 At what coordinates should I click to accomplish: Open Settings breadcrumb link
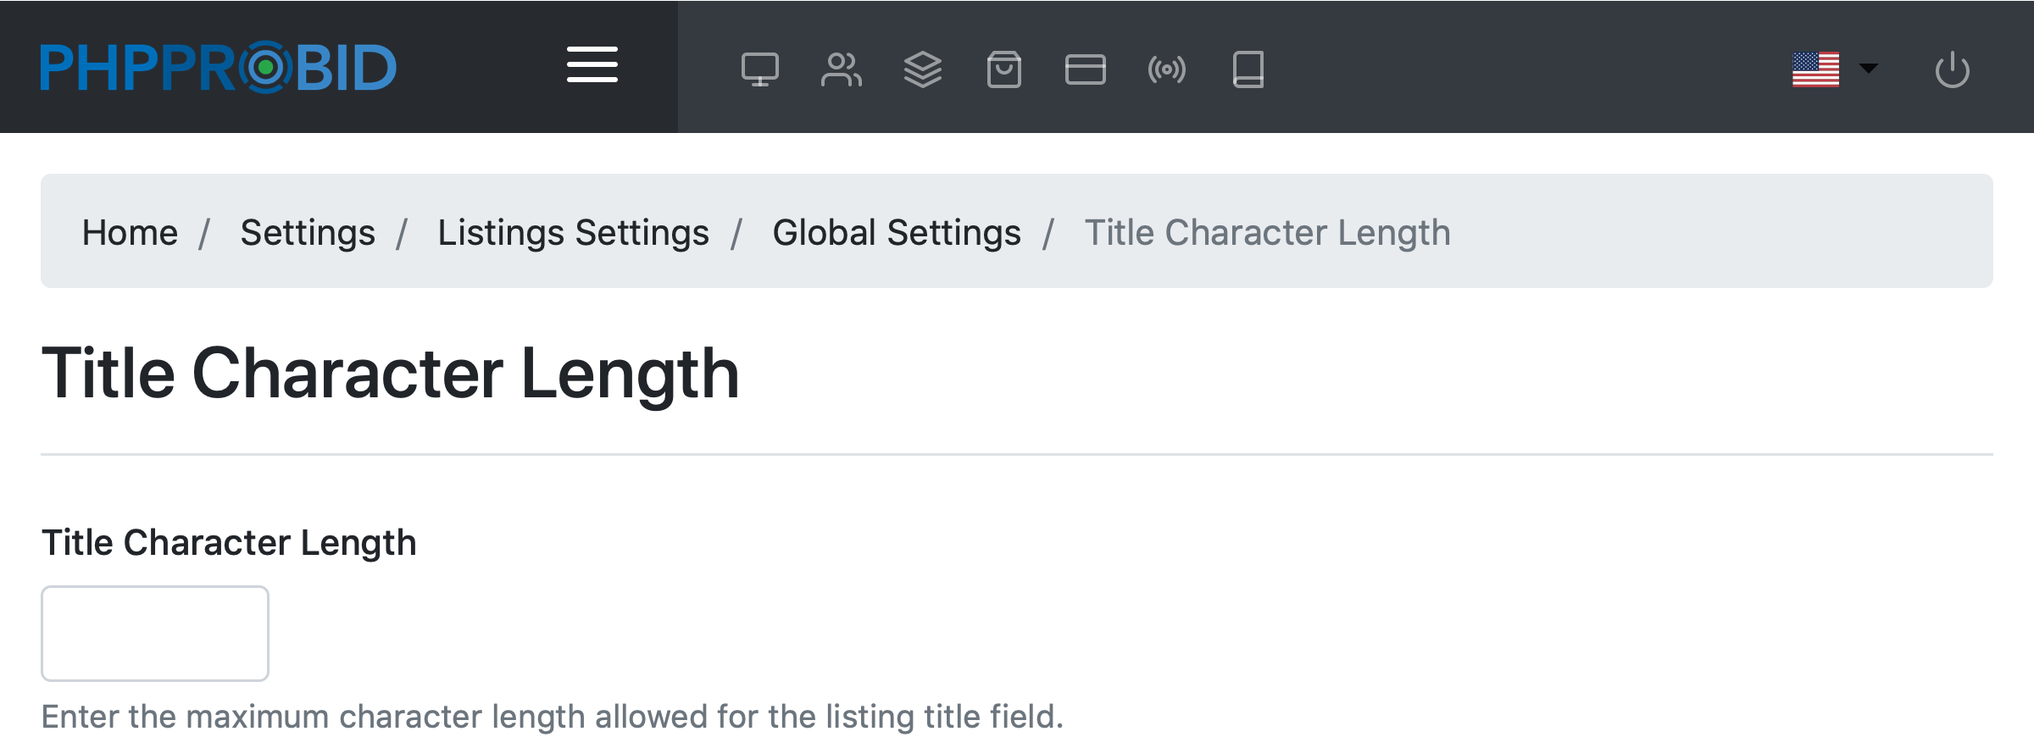308,232
